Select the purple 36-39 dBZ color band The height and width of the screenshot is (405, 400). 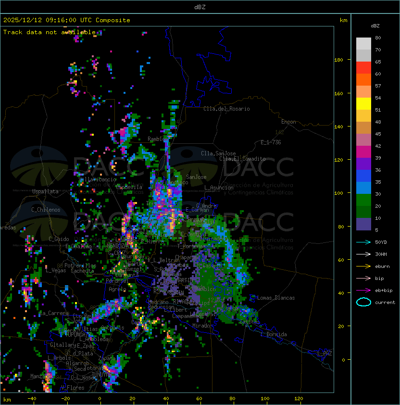pos(363,164)
